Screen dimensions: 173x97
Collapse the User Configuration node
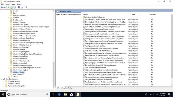(x=2, y=79)
